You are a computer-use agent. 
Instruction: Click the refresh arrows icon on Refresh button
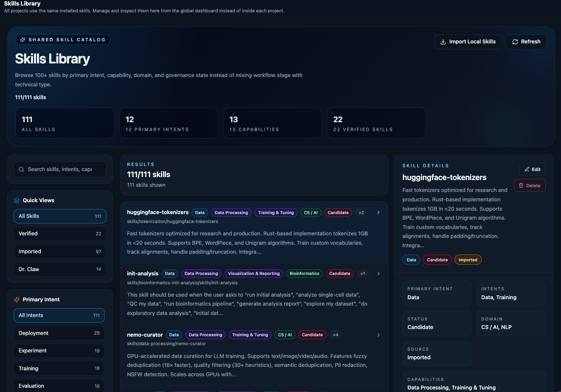[516, 42]
